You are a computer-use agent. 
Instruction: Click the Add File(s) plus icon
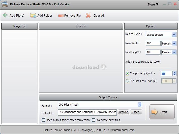5,15
